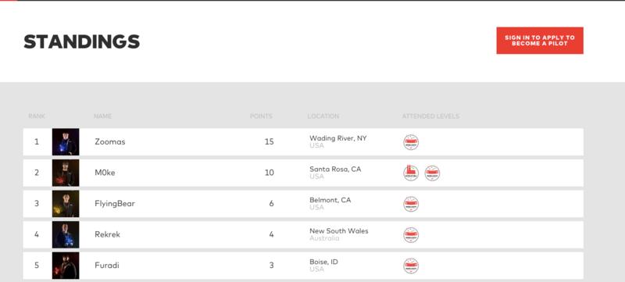Image resolution: width=625 pixels, height=282 pixels.
Task: Click the Attended Levels column header
Action: coord(430,116)
